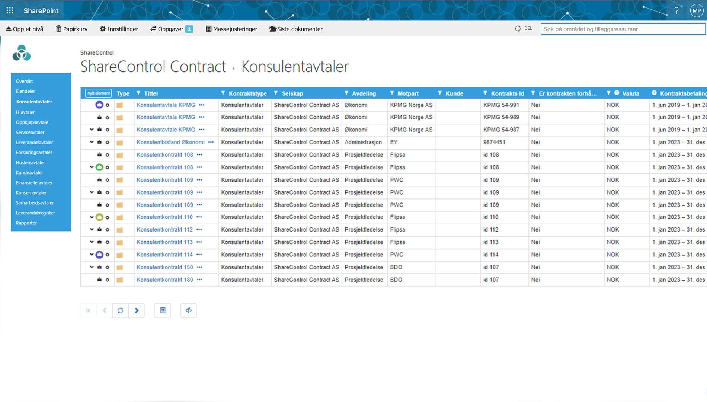707x402 pixels.
Task: Click the next page arrow icon
Action: tap(137, 310)
